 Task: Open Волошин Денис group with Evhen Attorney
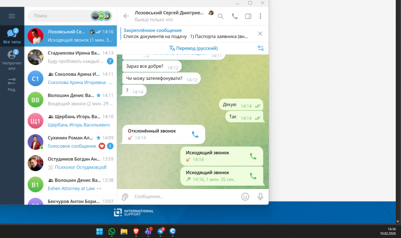tap(70, 184)
